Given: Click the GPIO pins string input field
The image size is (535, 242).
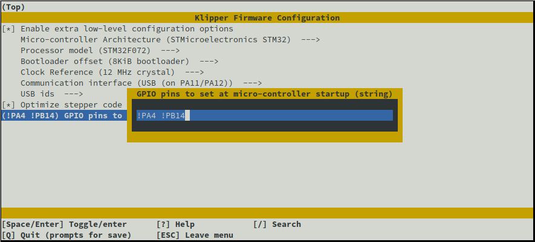Looking at the screenshot, I should click(264, 115).
